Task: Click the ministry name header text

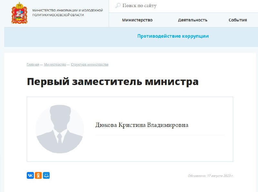Action: point(67,13)
